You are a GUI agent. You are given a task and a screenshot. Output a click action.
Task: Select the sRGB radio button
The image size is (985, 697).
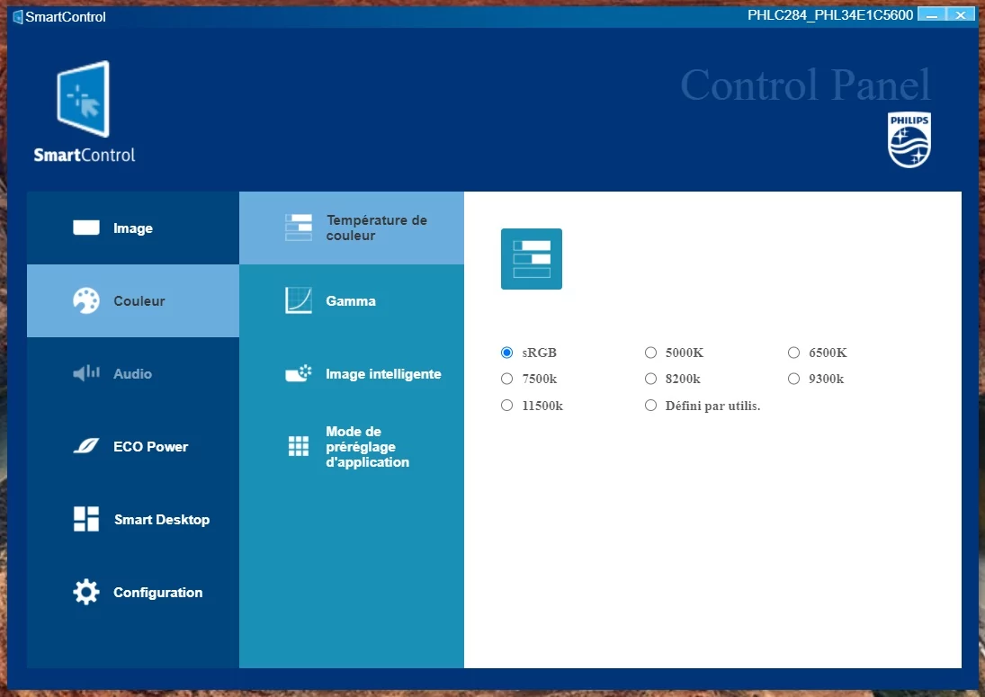click(507, 353)
